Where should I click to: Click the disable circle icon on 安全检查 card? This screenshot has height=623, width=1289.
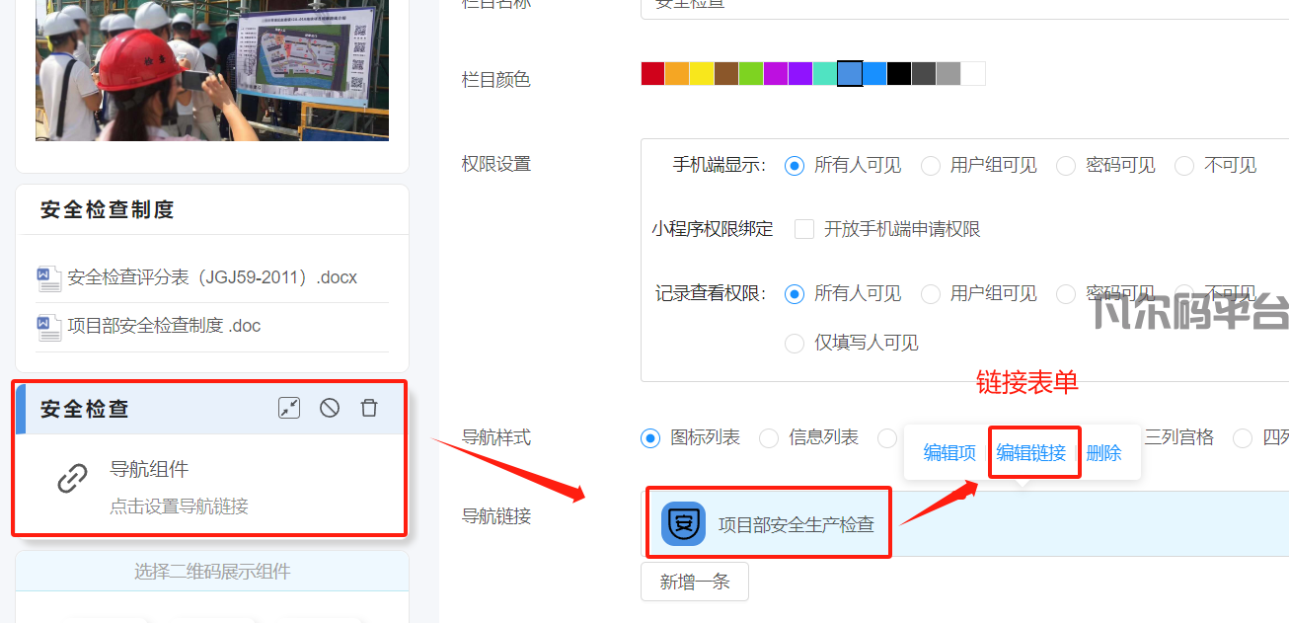click(330, 408)
